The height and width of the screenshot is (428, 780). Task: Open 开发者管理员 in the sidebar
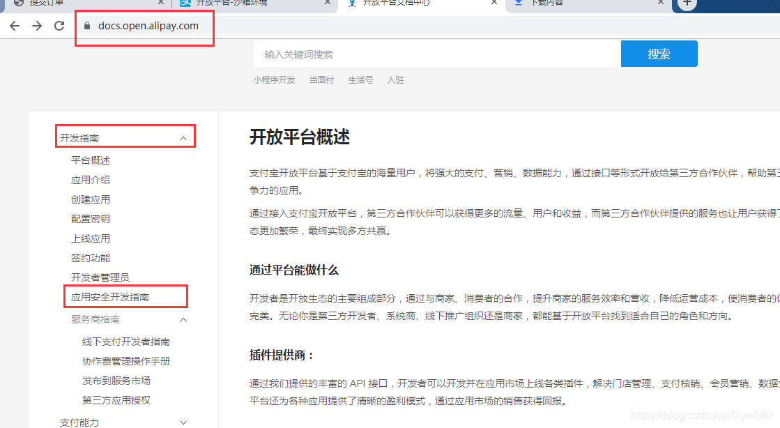coord(100,277)
